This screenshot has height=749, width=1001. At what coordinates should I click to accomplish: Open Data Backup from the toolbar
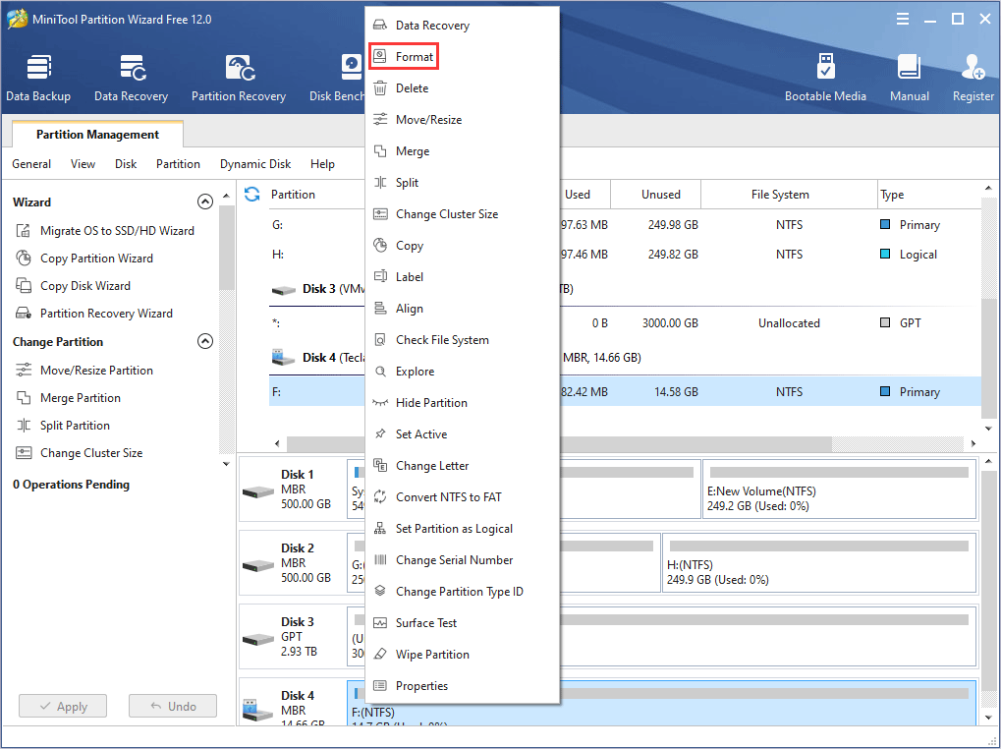pyautogui.click(x=38, y=79)
